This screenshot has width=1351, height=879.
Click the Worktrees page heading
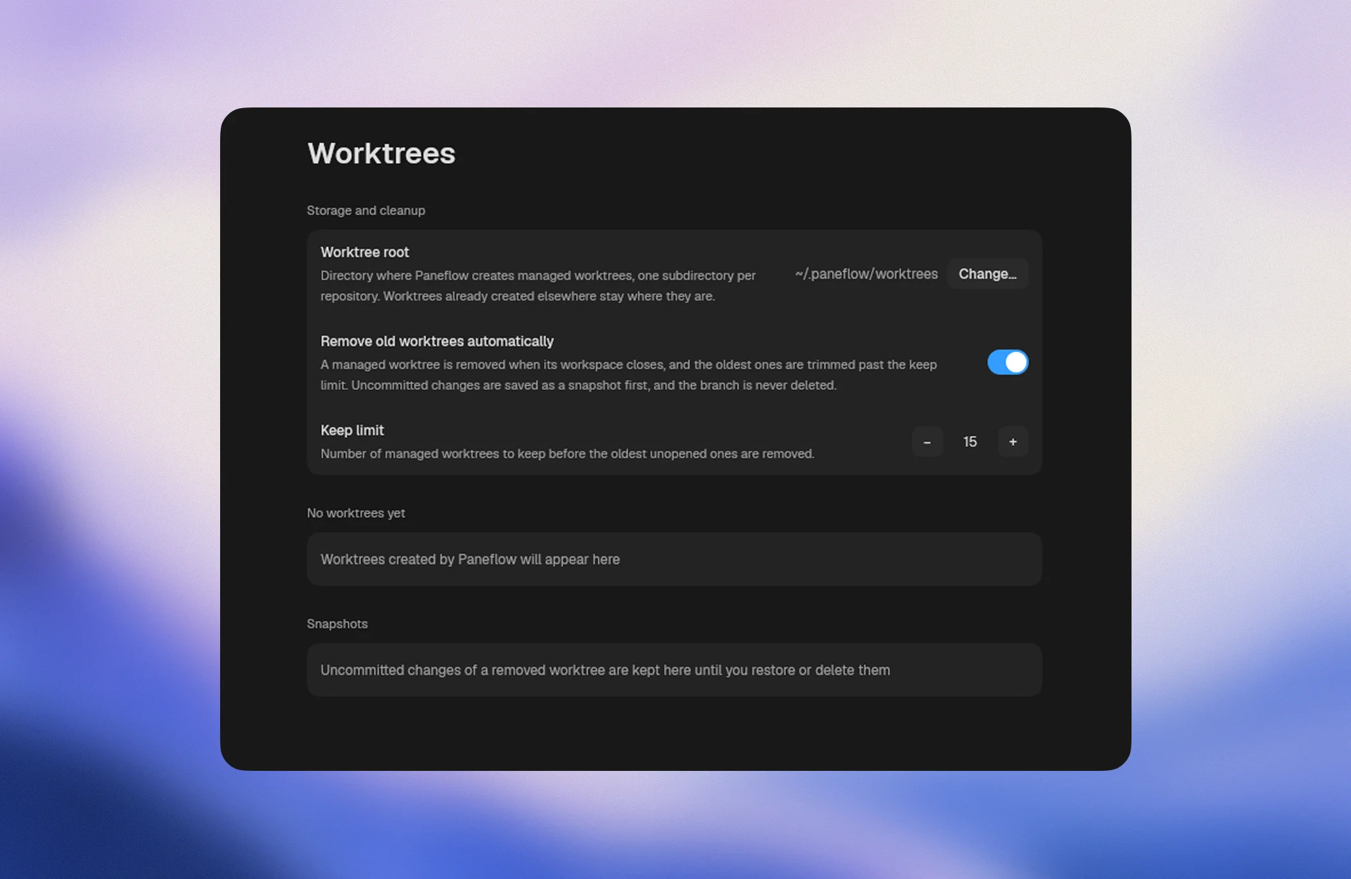pos(381,153)
